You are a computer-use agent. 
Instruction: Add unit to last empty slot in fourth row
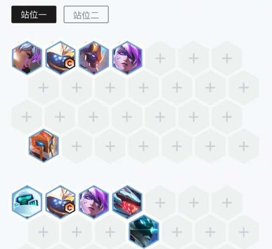[244, 146]
